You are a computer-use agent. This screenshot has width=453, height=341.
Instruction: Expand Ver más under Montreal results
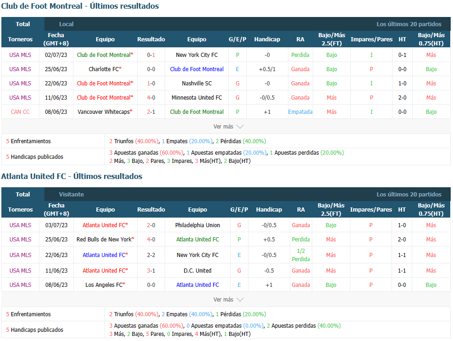228,127
